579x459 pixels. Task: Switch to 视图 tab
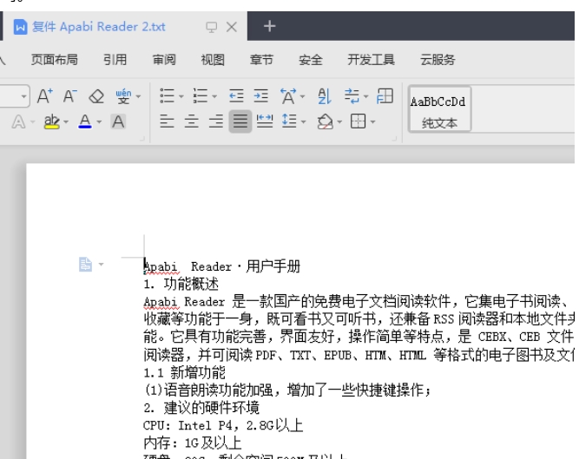(x=213, y=59)
